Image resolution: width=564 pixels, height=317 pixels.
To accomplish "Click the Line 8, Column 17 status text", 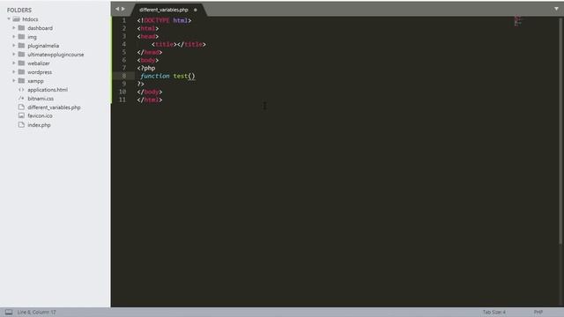I will tap(37, 312).
